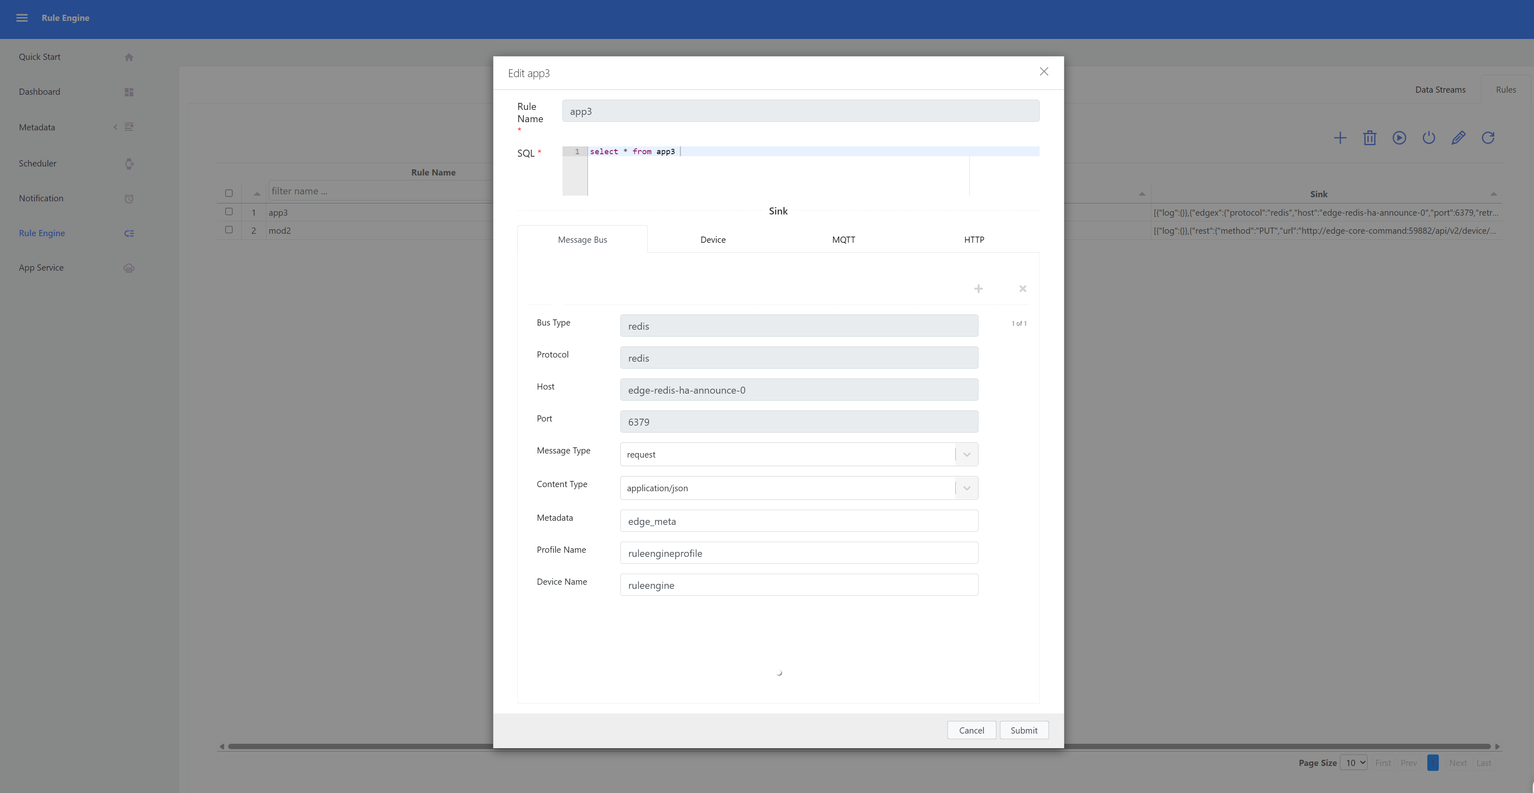Submit the app3 rule changes
The width and height of the screenshot is (1534, 793).
tap(1024, 730)
